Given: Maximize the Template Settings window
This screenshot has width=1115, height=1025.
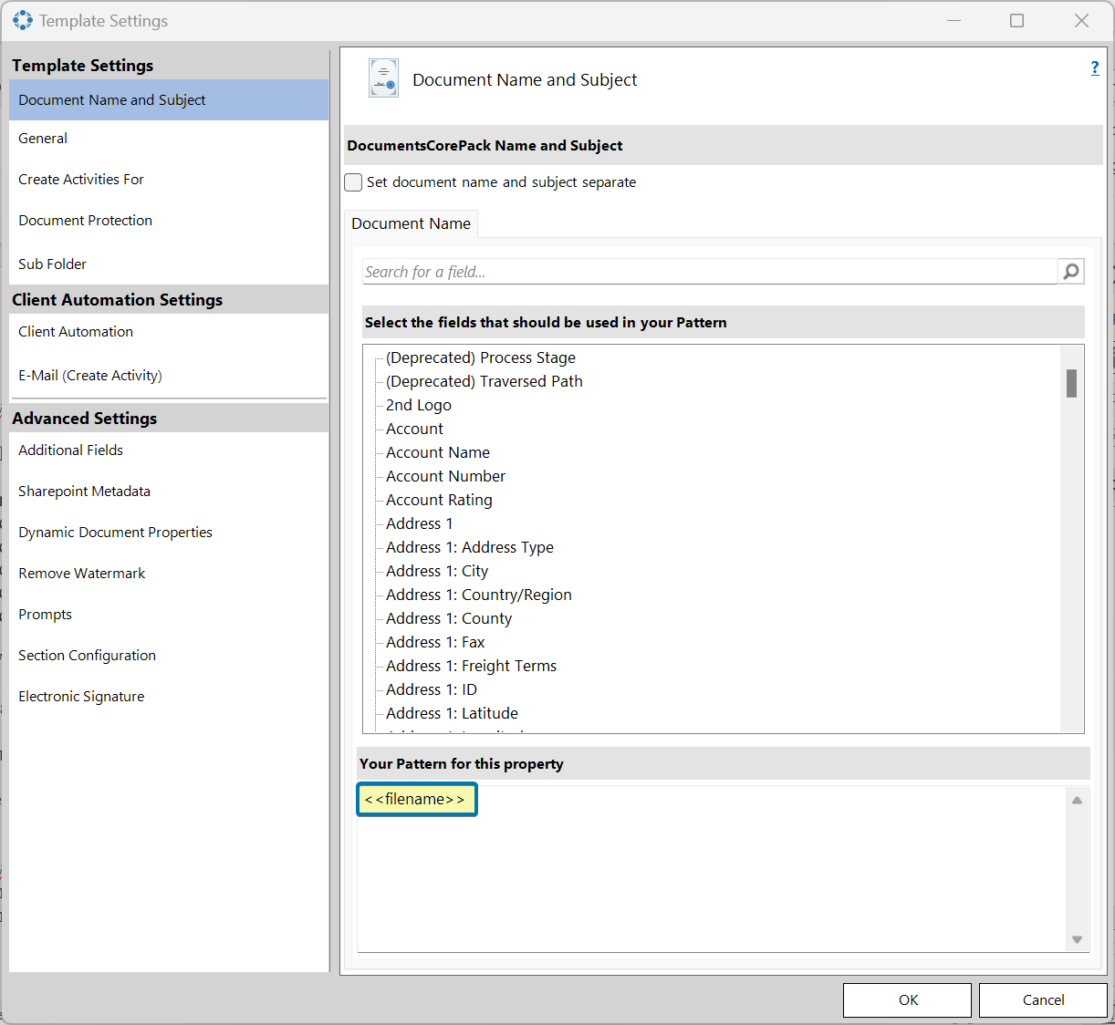Looking at the screenshot, I should pos(1016,20).
